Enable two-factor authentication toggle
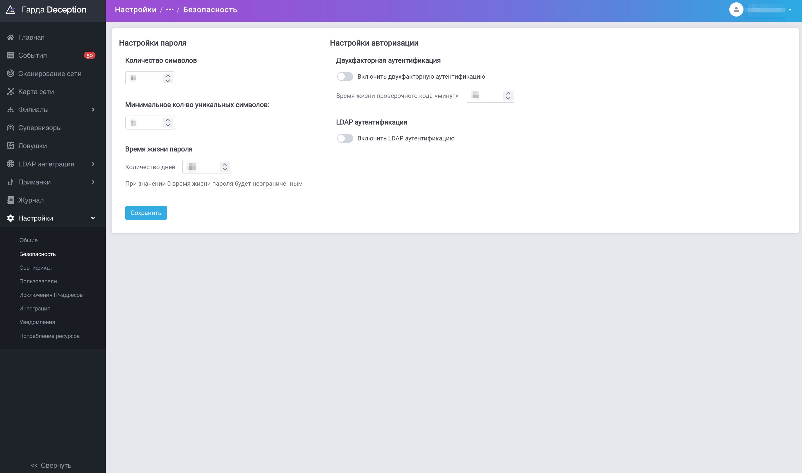Image resolution: width=802 pixels, height=473 pixels. (x=345, y=77)
